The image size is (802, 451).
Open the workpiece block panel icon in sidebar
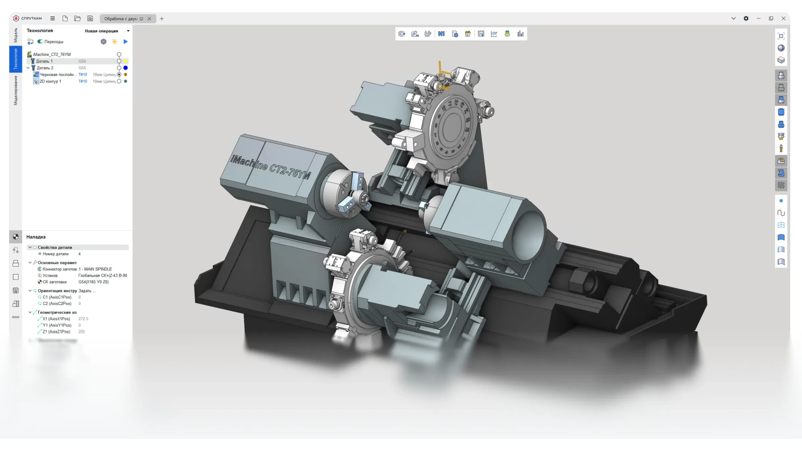coord(16,264)
